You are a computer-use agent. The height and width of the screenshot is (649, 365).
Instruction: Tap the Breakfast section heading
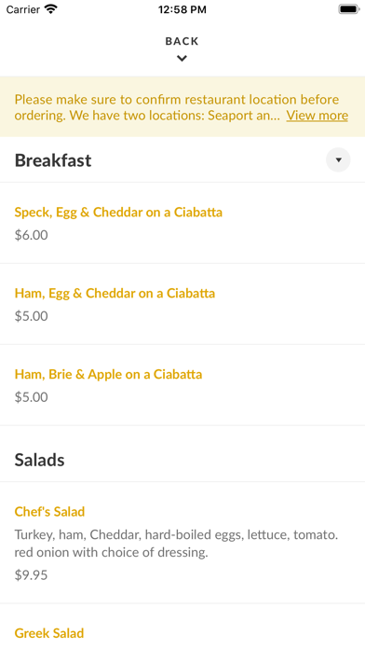pyautogui.click(x=53, y=160)
